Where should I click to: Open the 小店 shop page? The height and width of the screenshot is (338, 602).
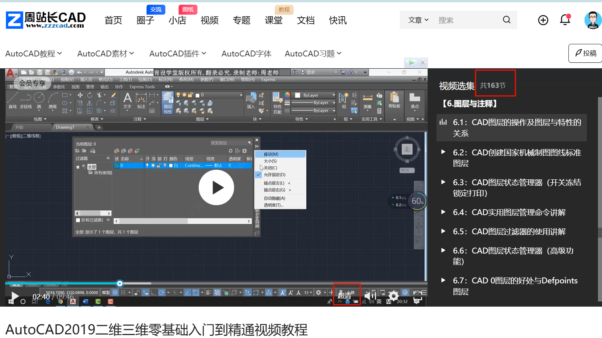coord(177,20)
